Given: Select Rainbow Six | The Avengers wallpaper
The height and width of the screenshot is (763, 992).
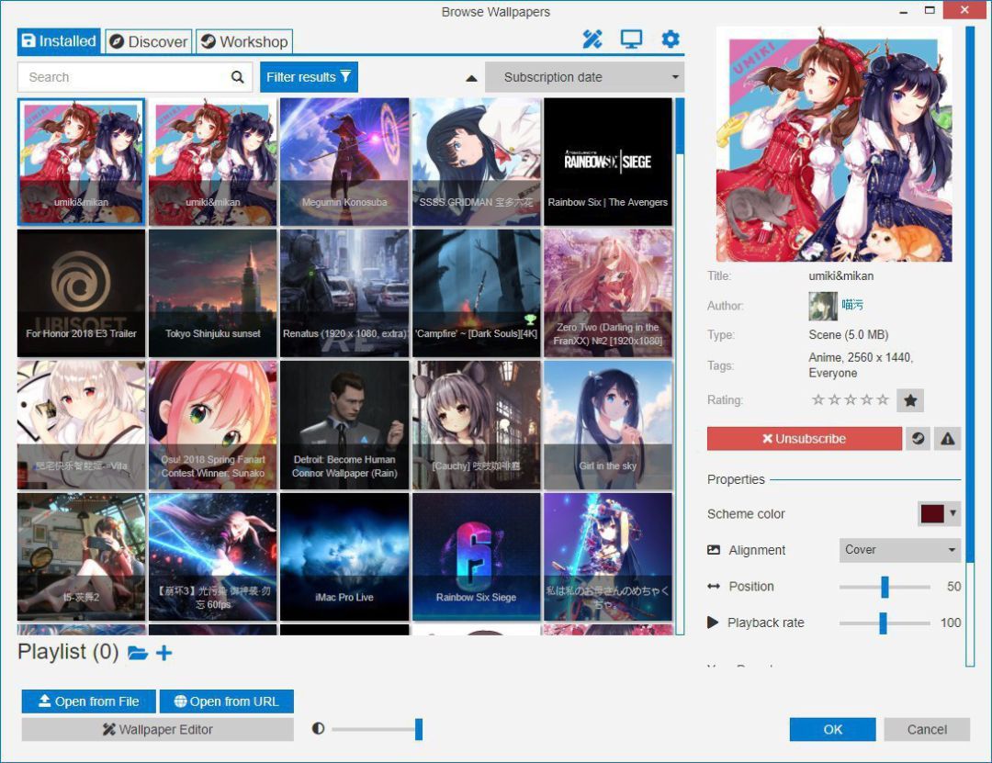Looking at the screenshot, I should (608, 162).
